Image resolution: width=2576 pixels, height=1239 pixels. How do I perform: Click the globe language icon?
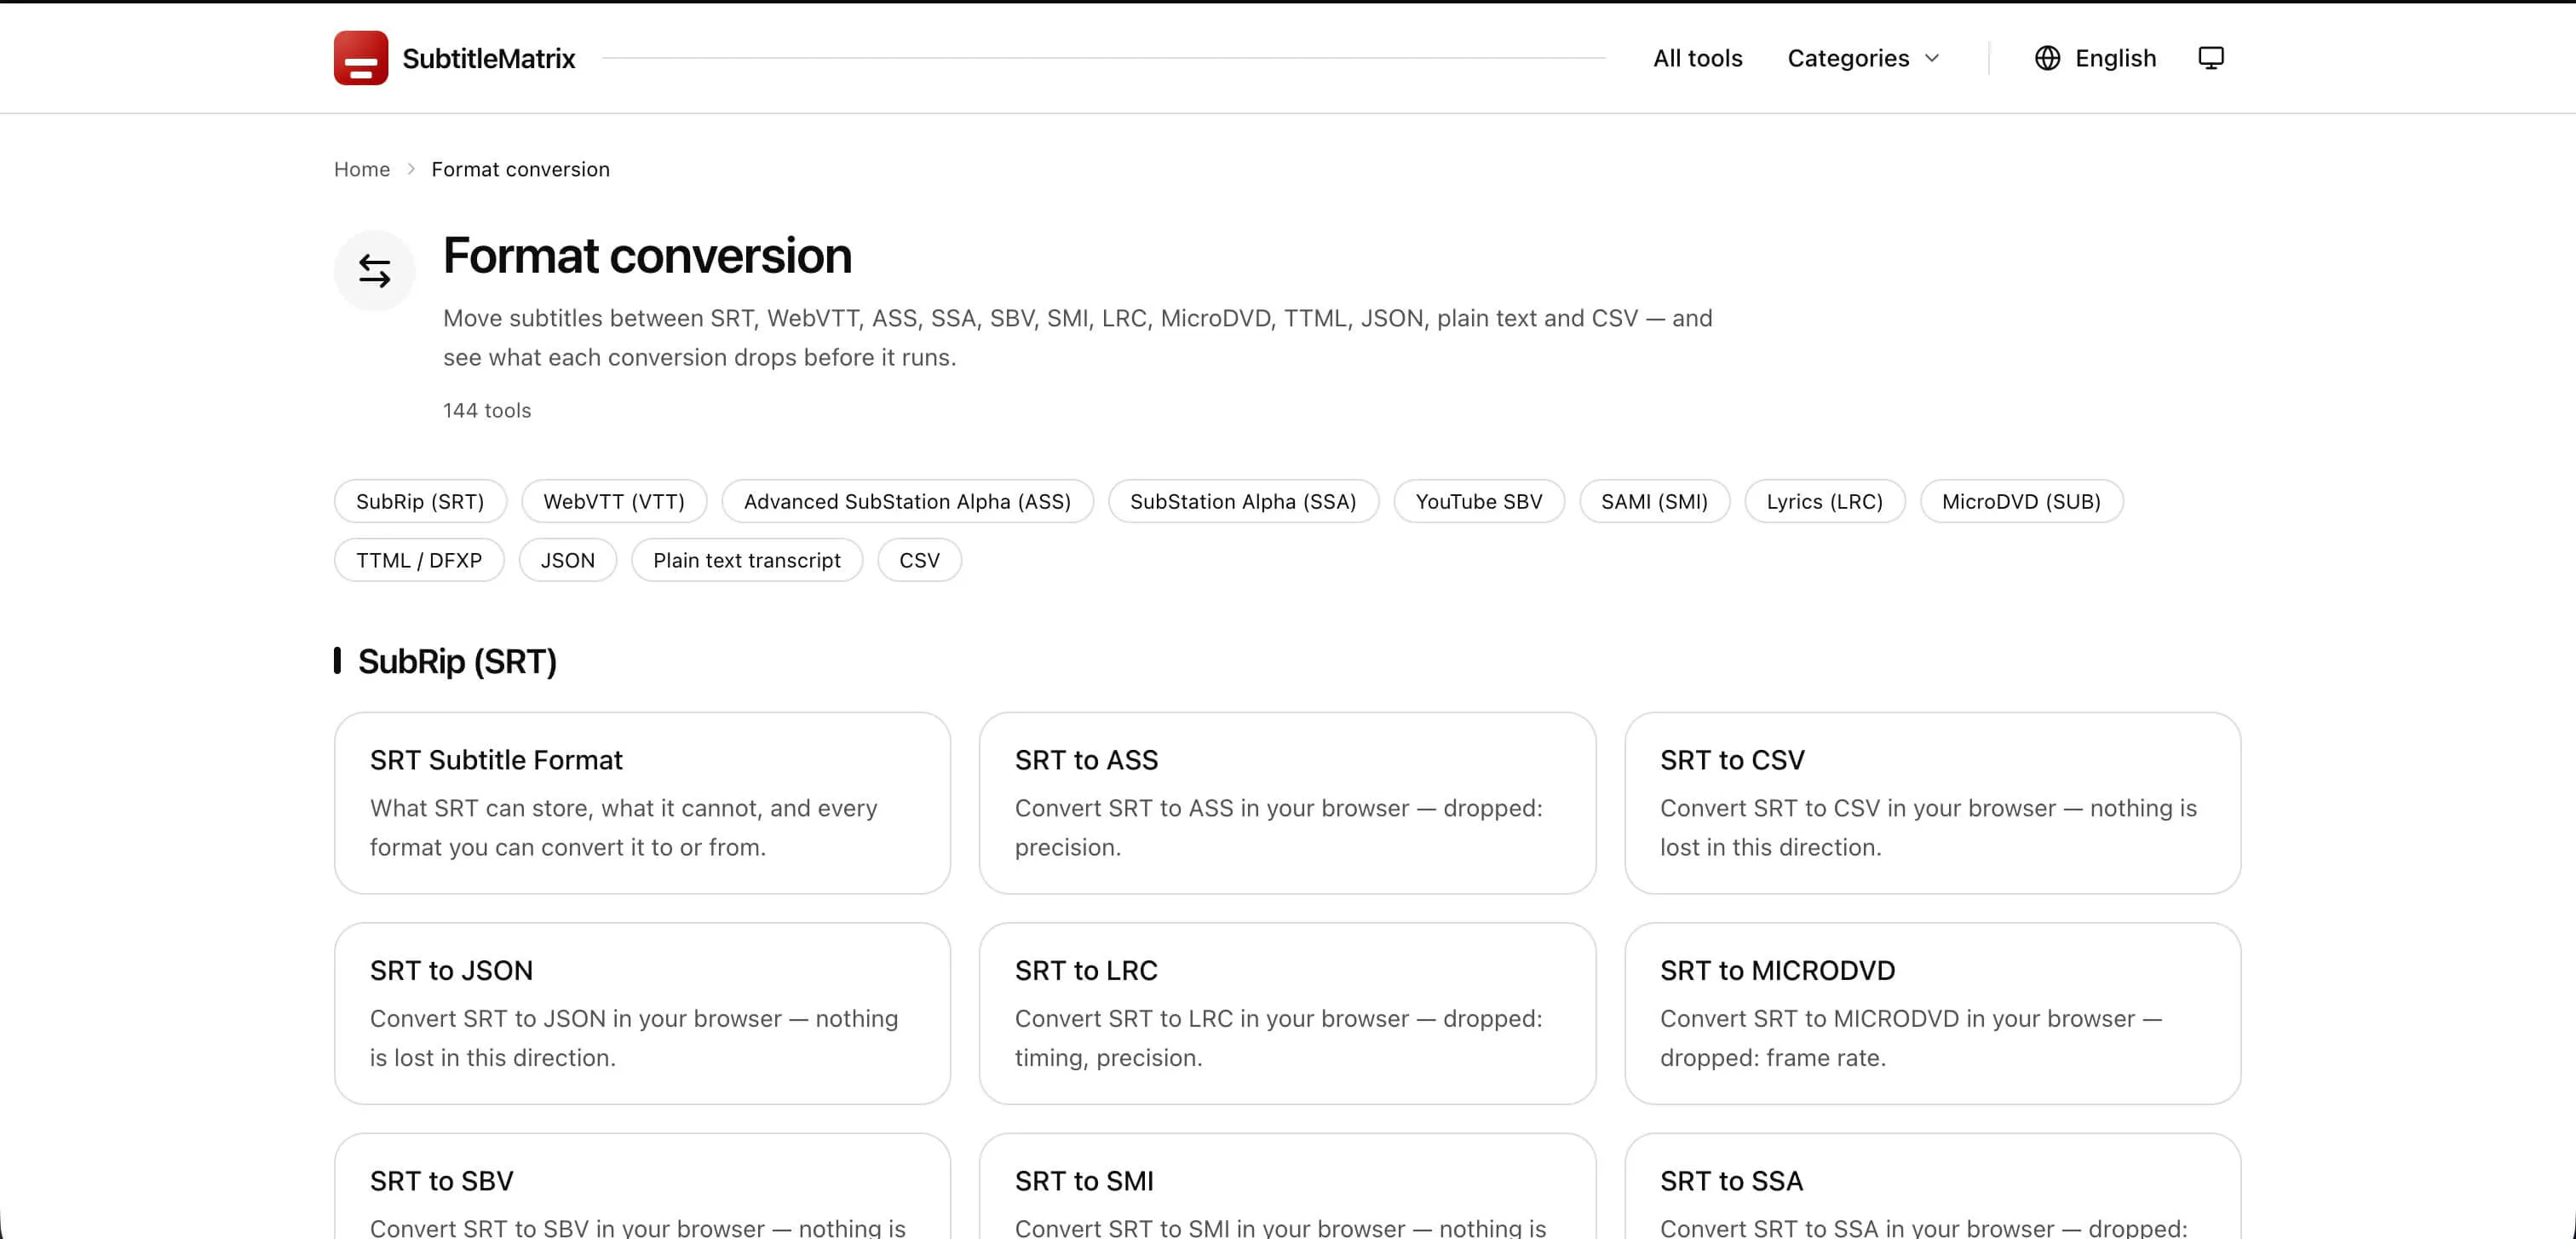coord(2047,58)
